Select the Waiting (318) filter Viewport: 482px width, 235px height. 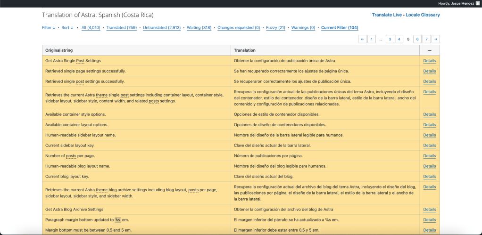click(199, 28)
